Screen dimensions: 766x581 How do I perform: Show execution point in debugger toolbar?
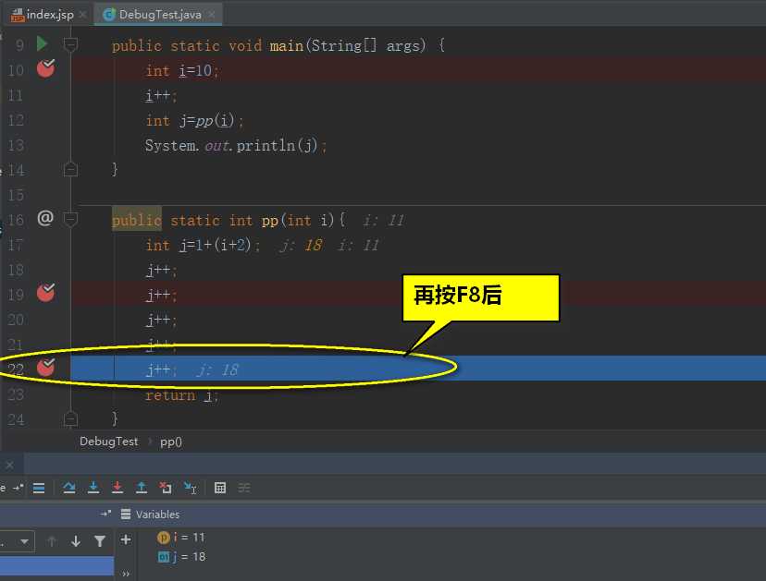click(39, 488)
